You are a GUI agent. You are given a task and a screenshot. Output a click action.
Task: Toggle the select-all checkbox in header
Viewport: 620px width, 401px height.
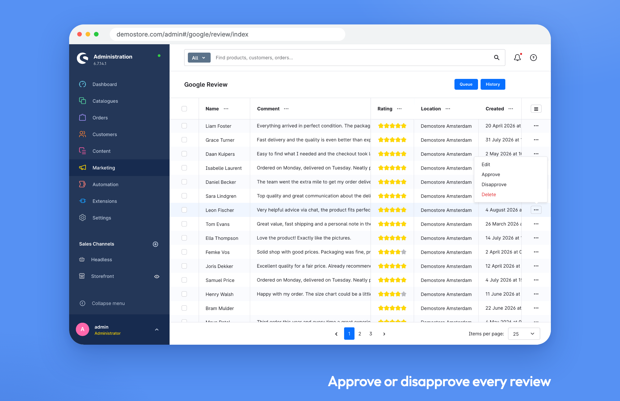coord(184,109)
